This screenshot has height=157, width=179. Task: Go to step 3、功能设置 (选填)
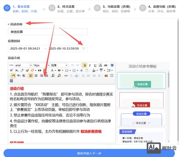pyautogui.click(x=112, y=8)
